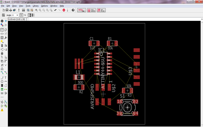The image size is (203, 127).
Task: Open the View menu
Action: coord(21,6)
